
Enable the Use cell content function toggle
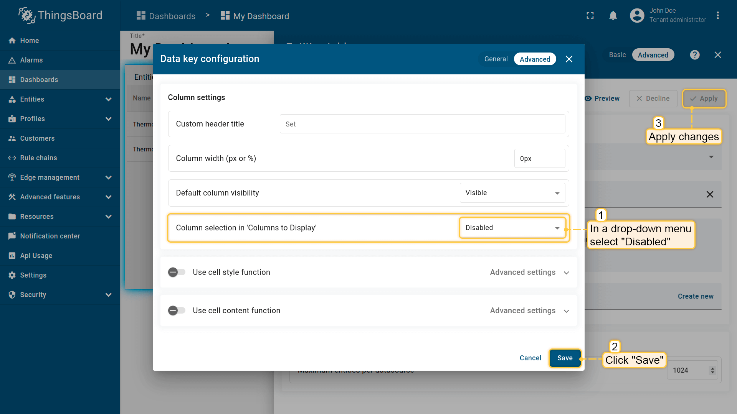tap(177, 310)
